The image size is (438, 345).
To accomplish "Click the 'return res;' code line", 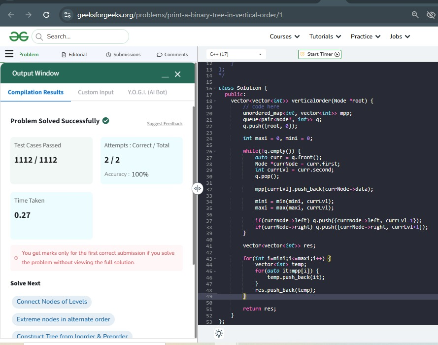I will coord(260,309).
